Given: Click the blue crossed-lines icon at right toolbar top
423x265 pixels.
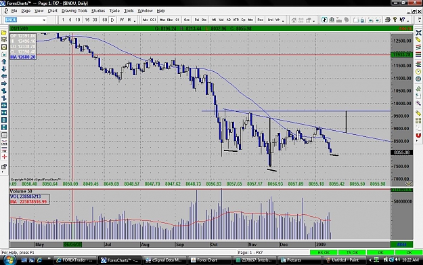Looking at the screenshot, I should click(418, 33).
